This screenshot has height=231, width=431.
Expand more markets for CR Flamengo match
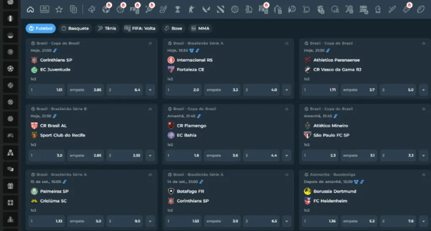click(286, 156)
